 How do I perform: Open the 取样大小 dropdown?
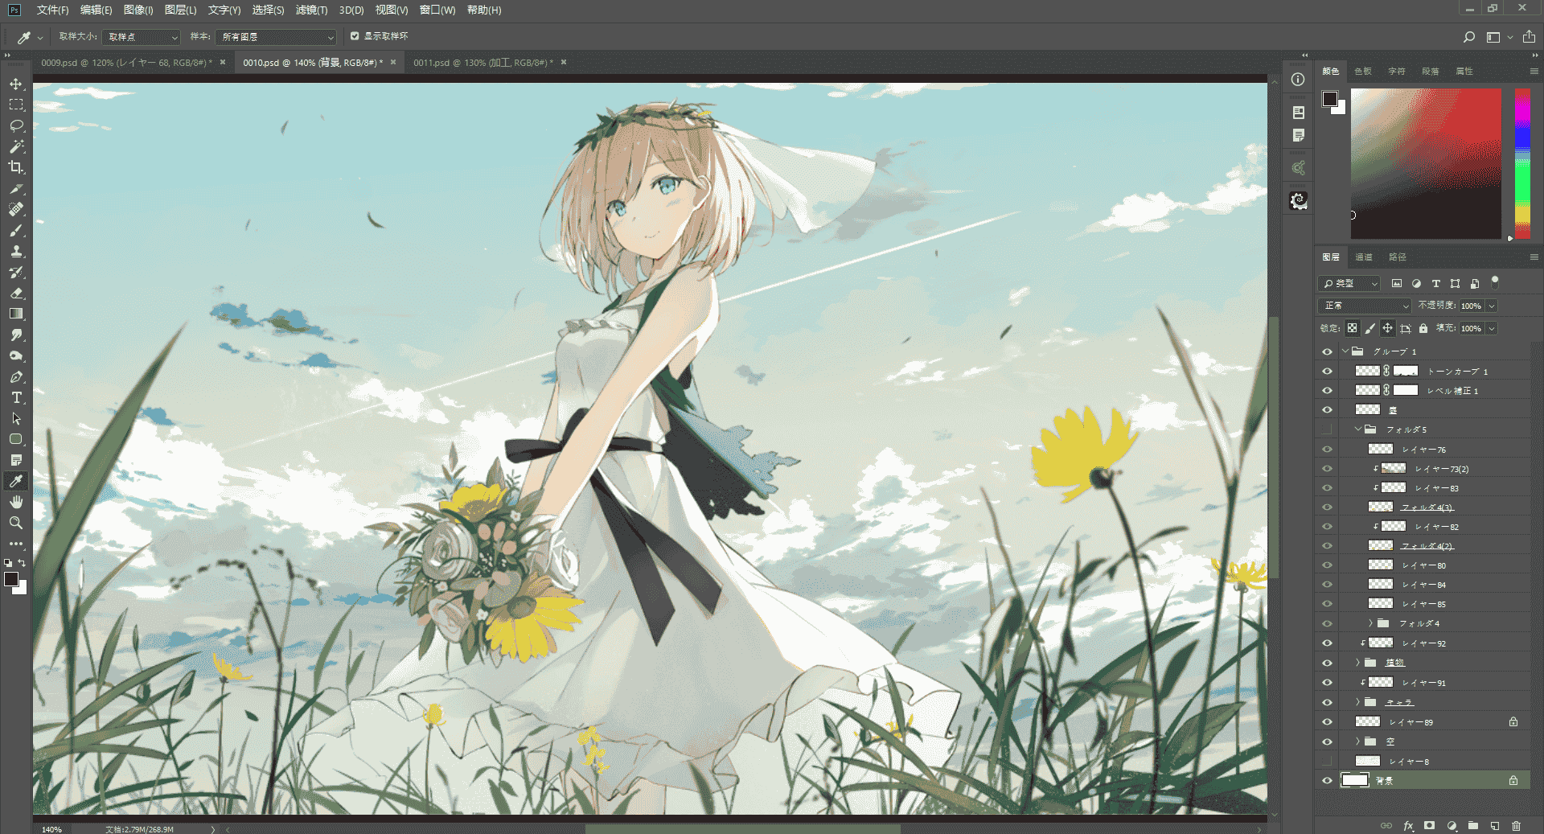(x=142, y=37)
